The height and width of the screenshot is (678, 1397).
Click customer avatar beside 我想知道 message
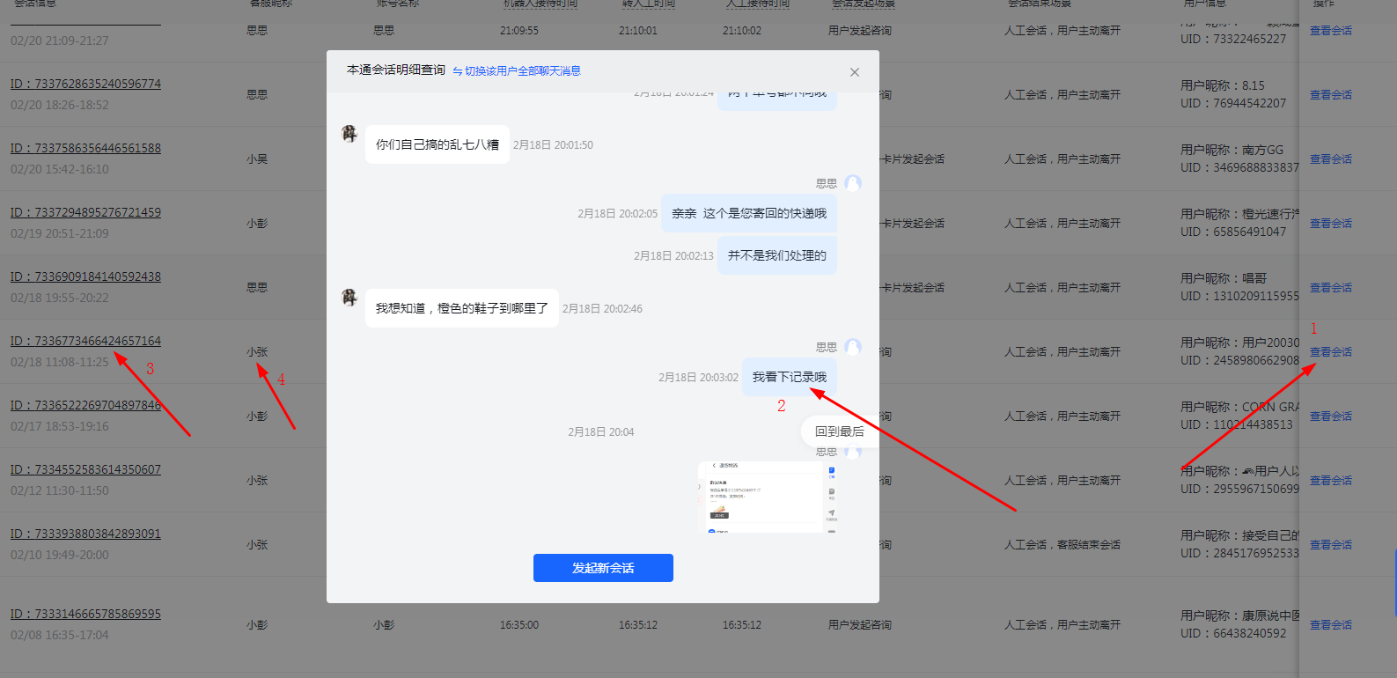click(349, 298)
